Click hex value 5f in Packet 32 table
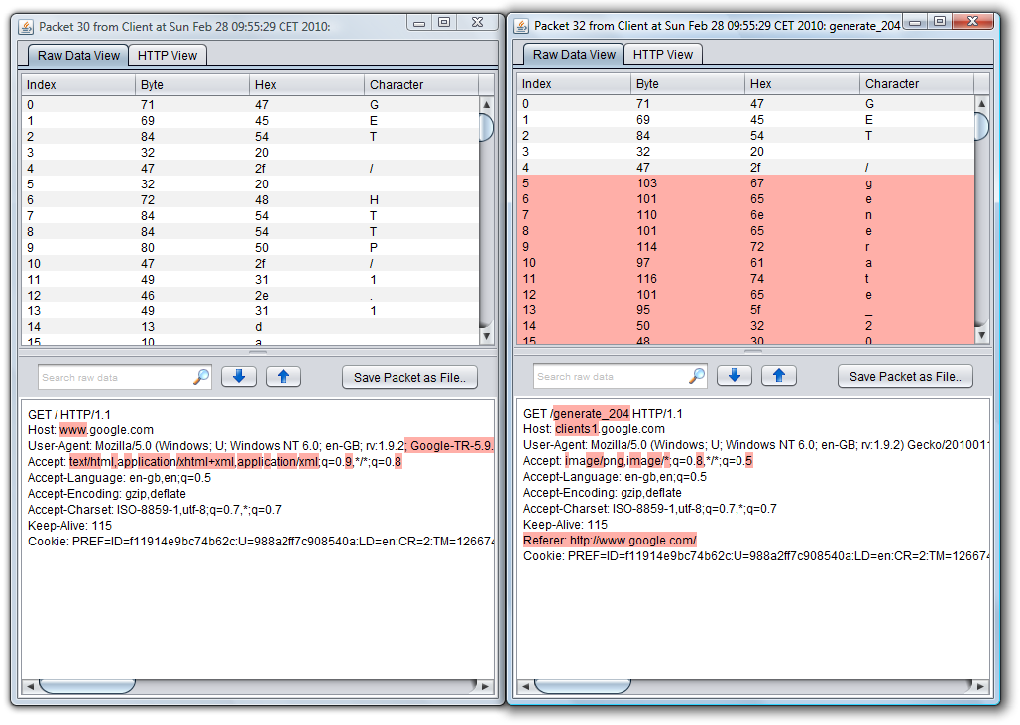 pyautogui.click(x=755, y=310)
